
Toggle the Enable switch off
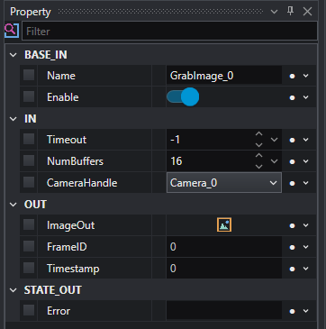[183, 96]
